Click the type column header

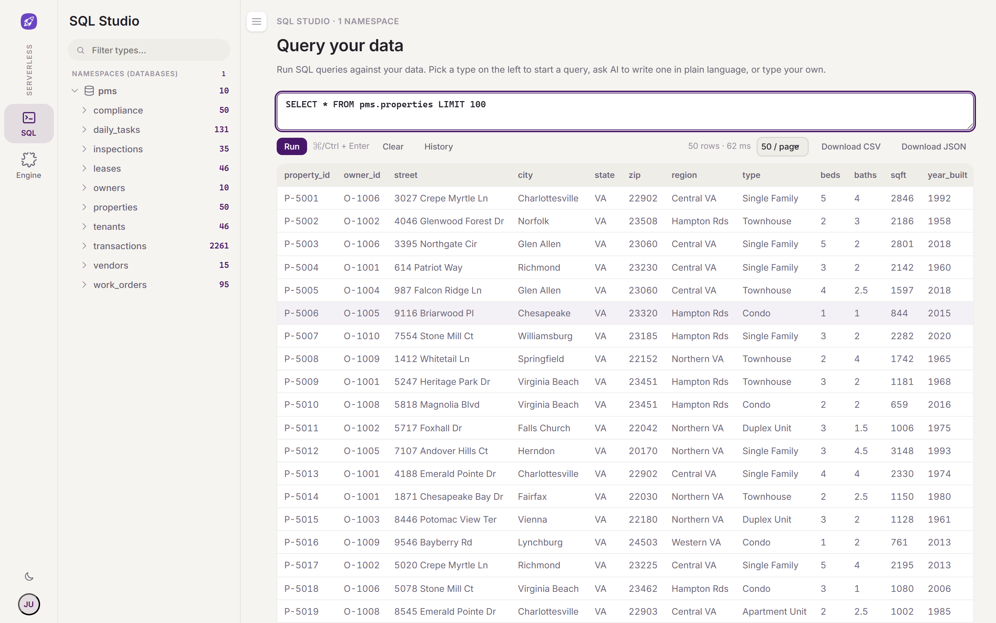751,175
